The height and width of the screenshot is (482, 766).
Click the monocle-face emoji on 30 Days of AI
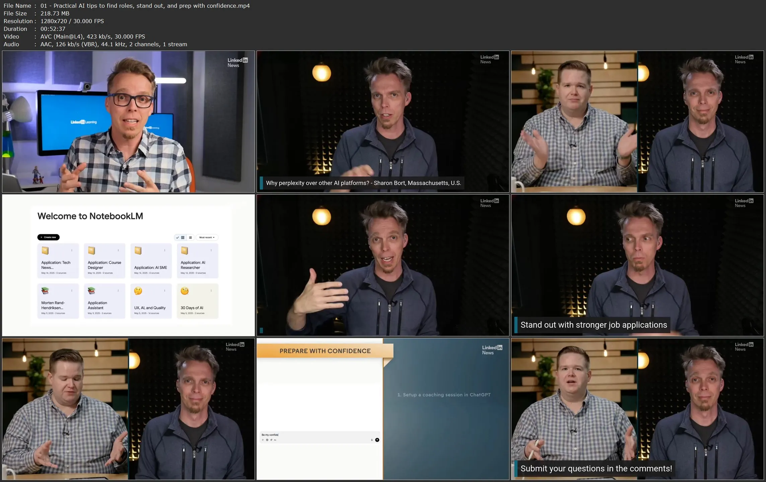185,291
